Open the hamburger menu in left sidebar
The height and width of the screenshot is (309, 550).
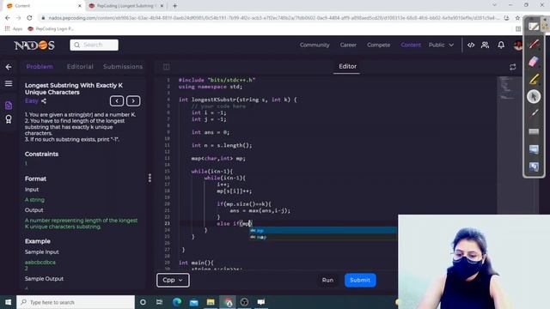[x=9, y=83]
